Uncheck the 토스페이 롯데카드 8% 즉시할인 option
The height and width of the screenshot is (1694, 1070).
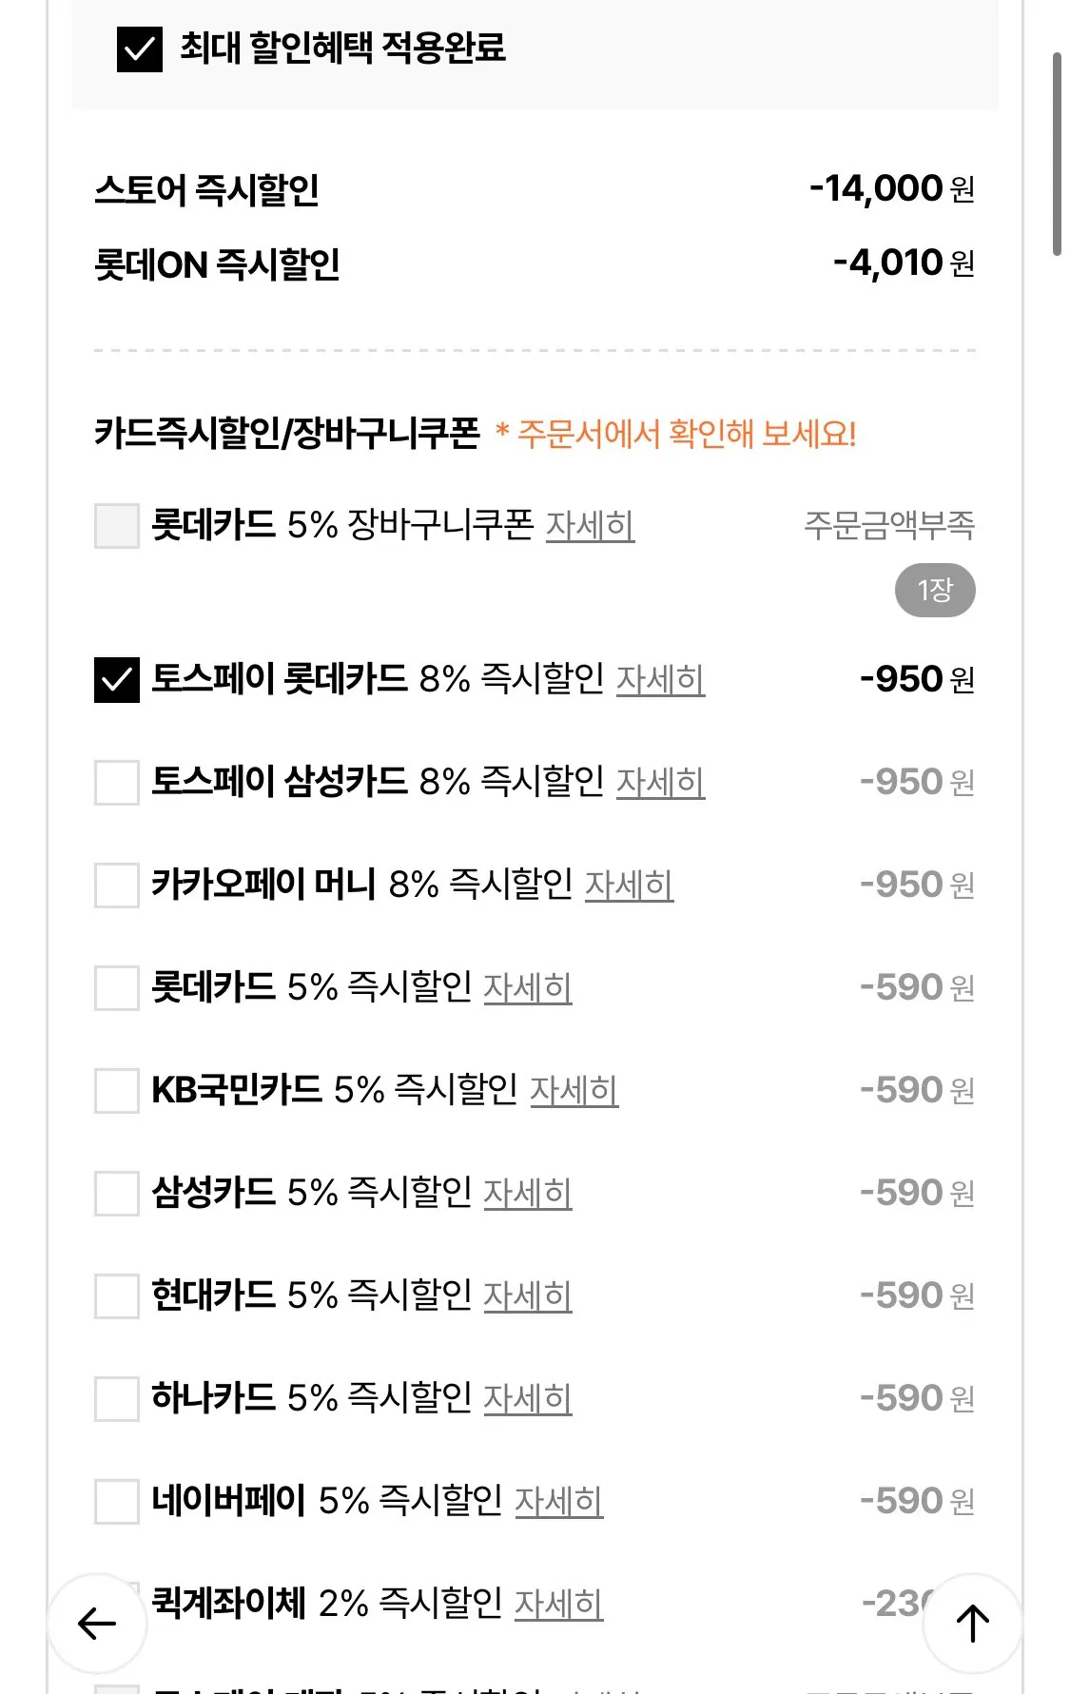tap(115, 679)
